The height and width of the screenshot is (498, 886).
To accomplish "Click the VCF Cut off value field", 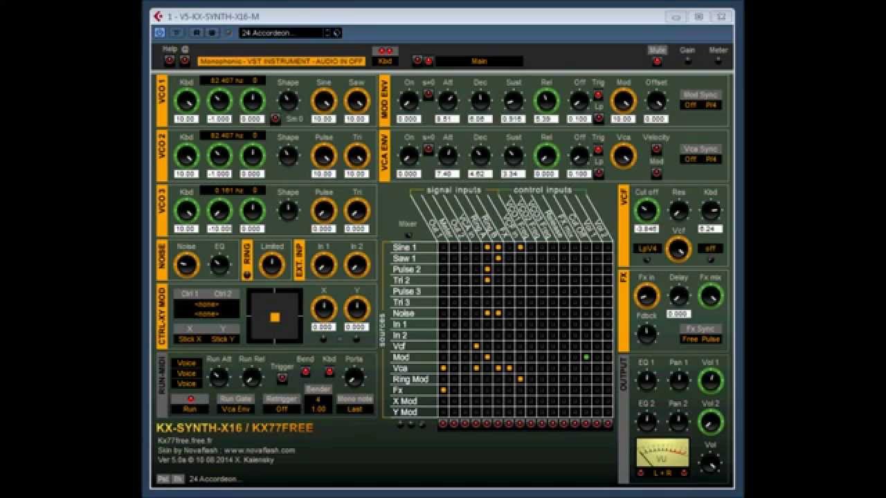I will [647, 229].
